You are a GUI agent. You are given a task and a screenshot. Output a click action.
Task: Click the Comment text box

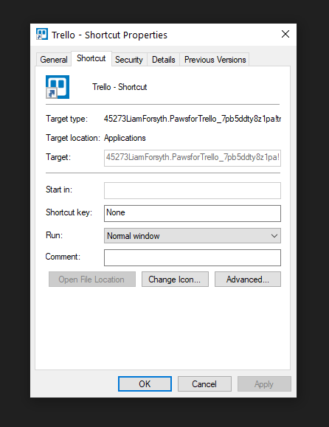tap(193, 257)
